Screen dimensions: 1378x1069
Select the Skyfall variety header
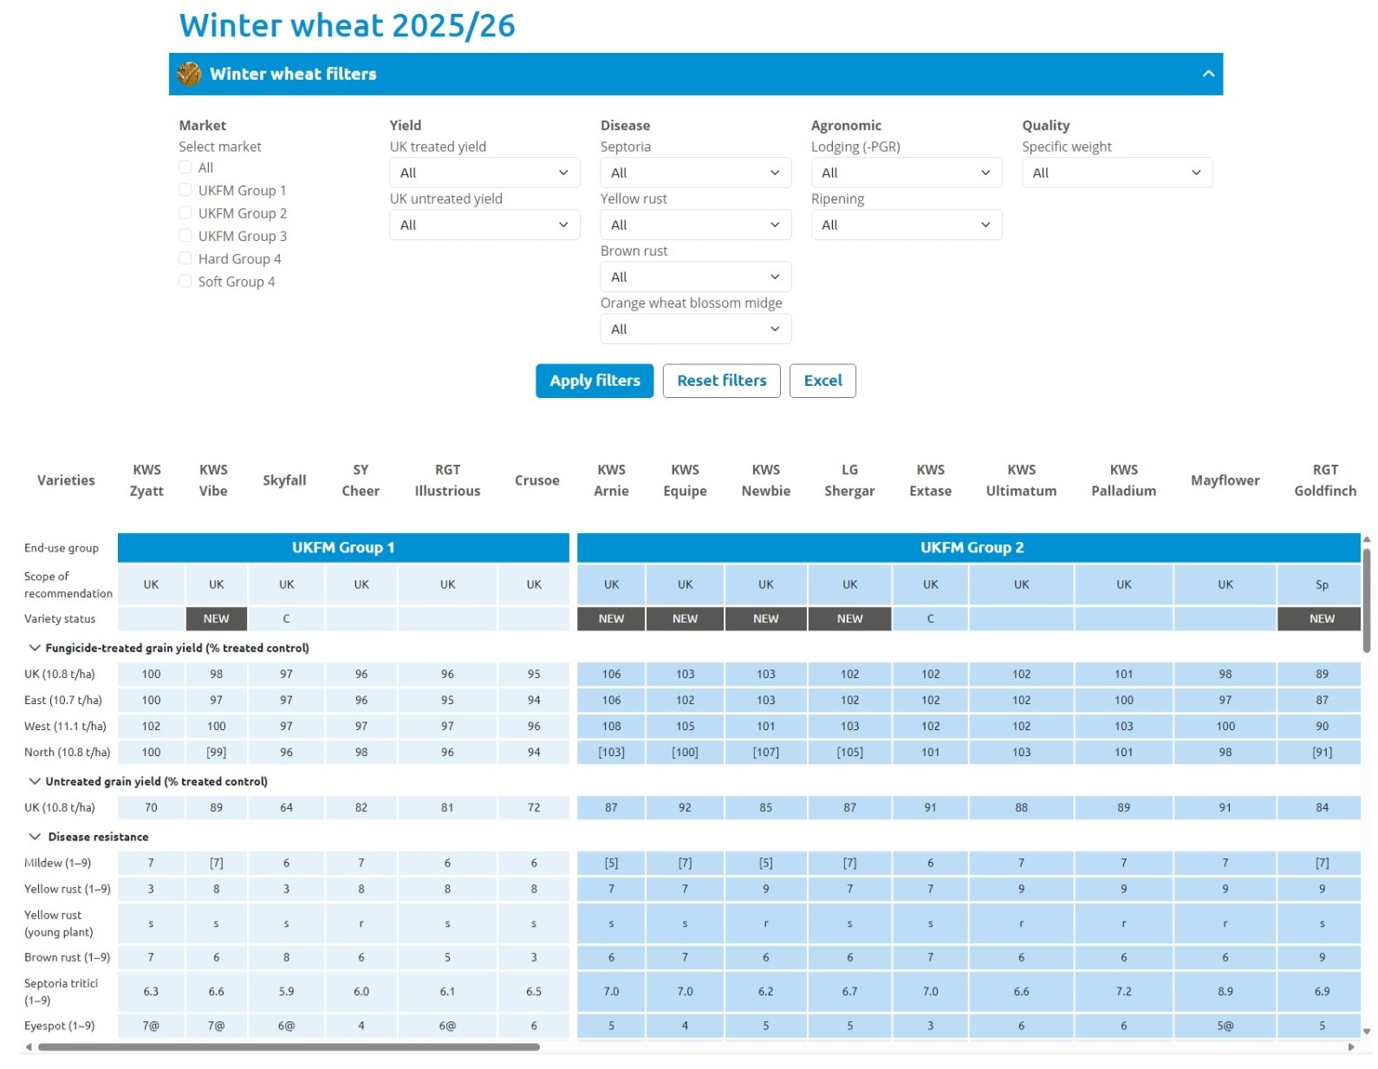(284, 480)
